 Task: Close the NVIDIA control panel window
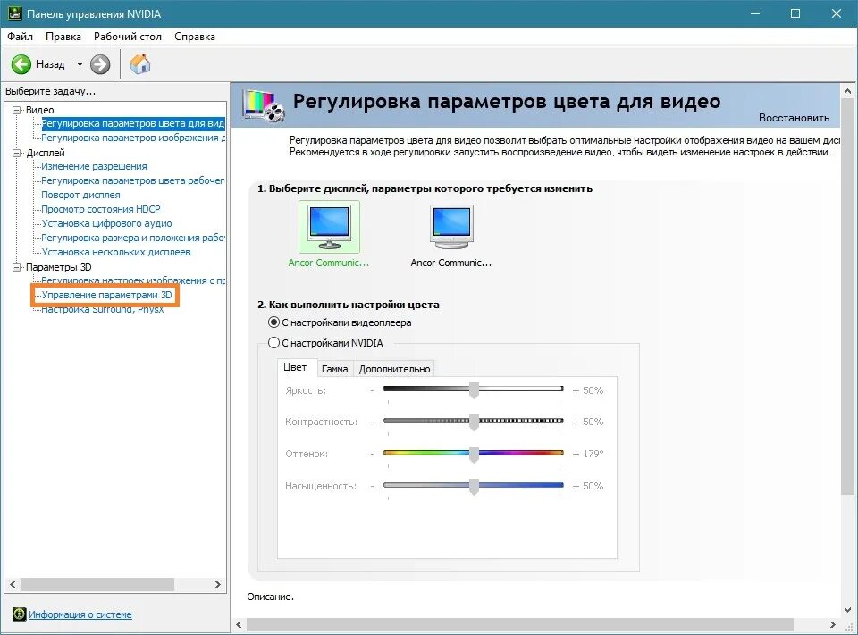pyautogui.click(x=837, y=13)
